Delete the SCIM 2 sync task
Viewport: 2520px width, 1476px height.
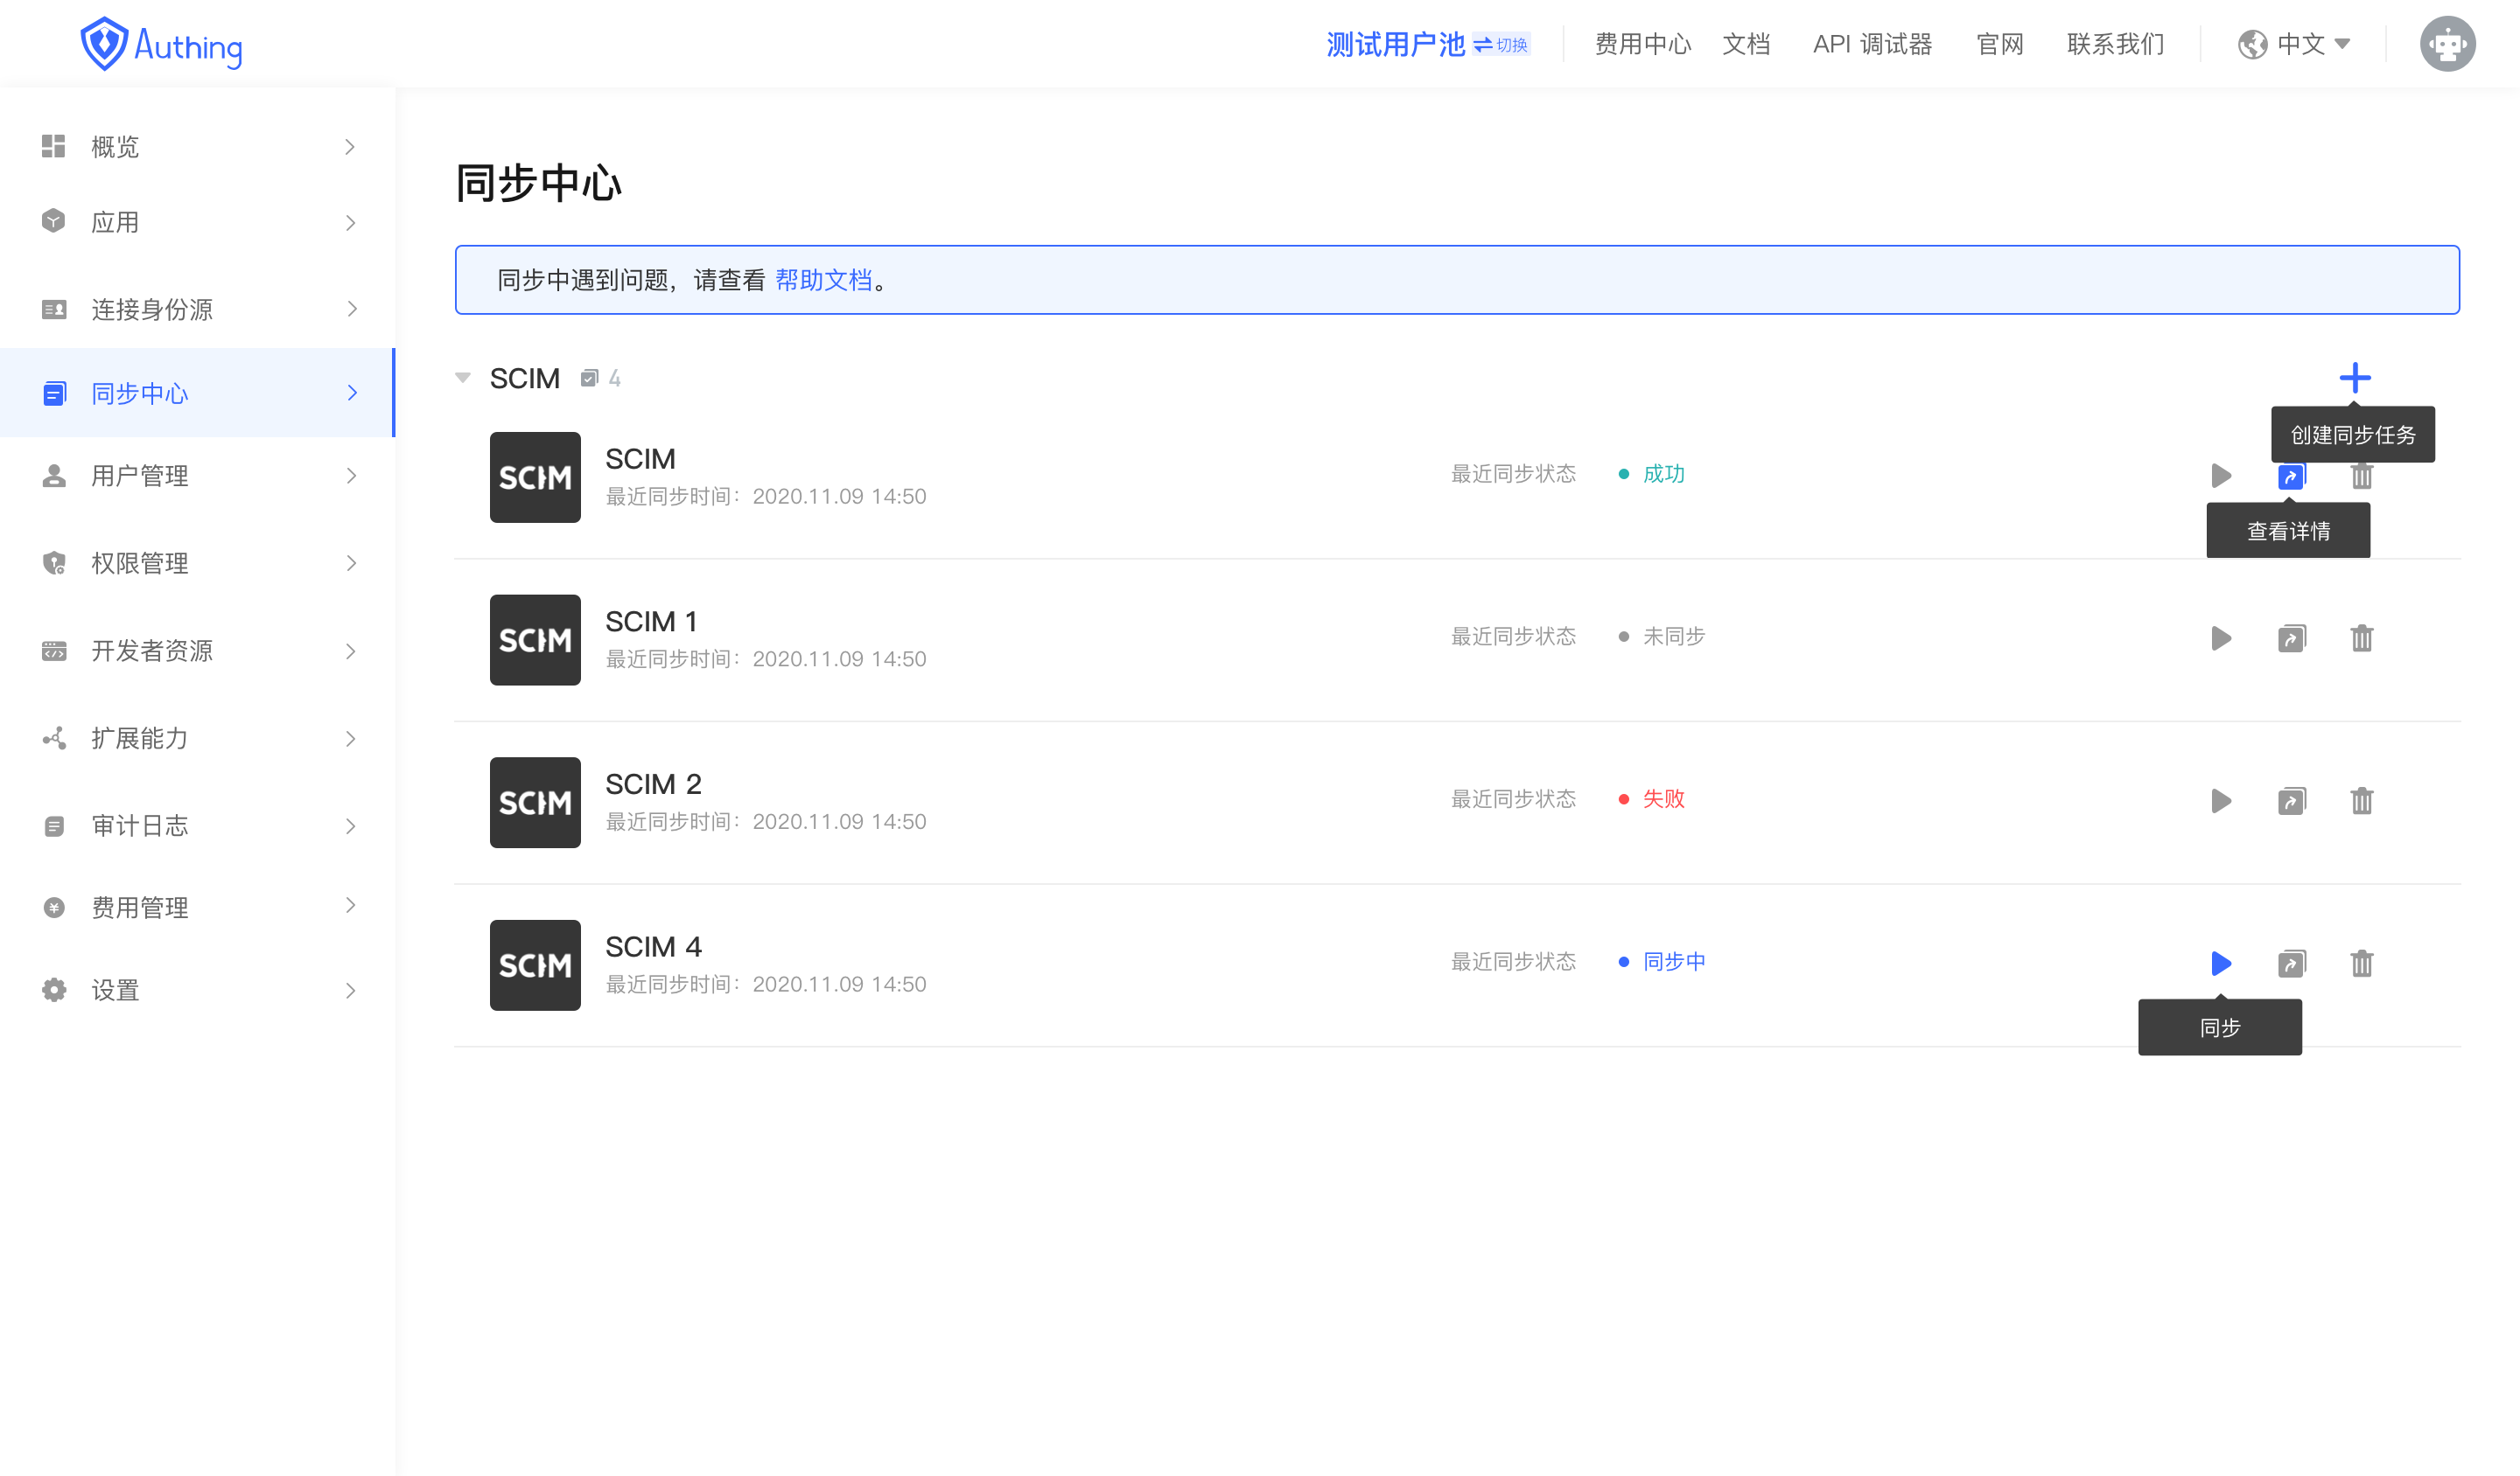[2361, 800]
